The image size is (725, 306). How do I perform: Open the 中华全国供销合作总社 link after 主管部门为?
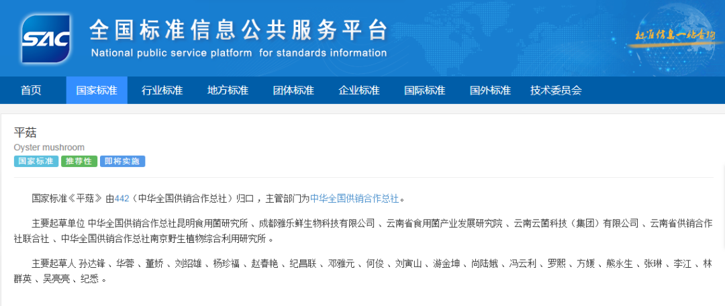point(354,199)
